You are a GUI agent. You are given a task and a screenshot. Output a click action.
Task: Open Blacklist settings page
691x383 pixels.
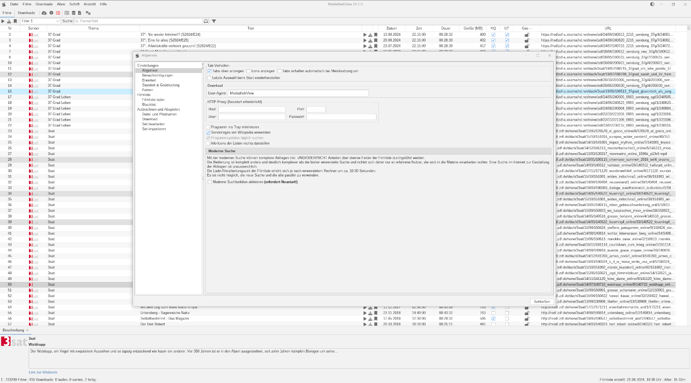click(x=149, y=104)
